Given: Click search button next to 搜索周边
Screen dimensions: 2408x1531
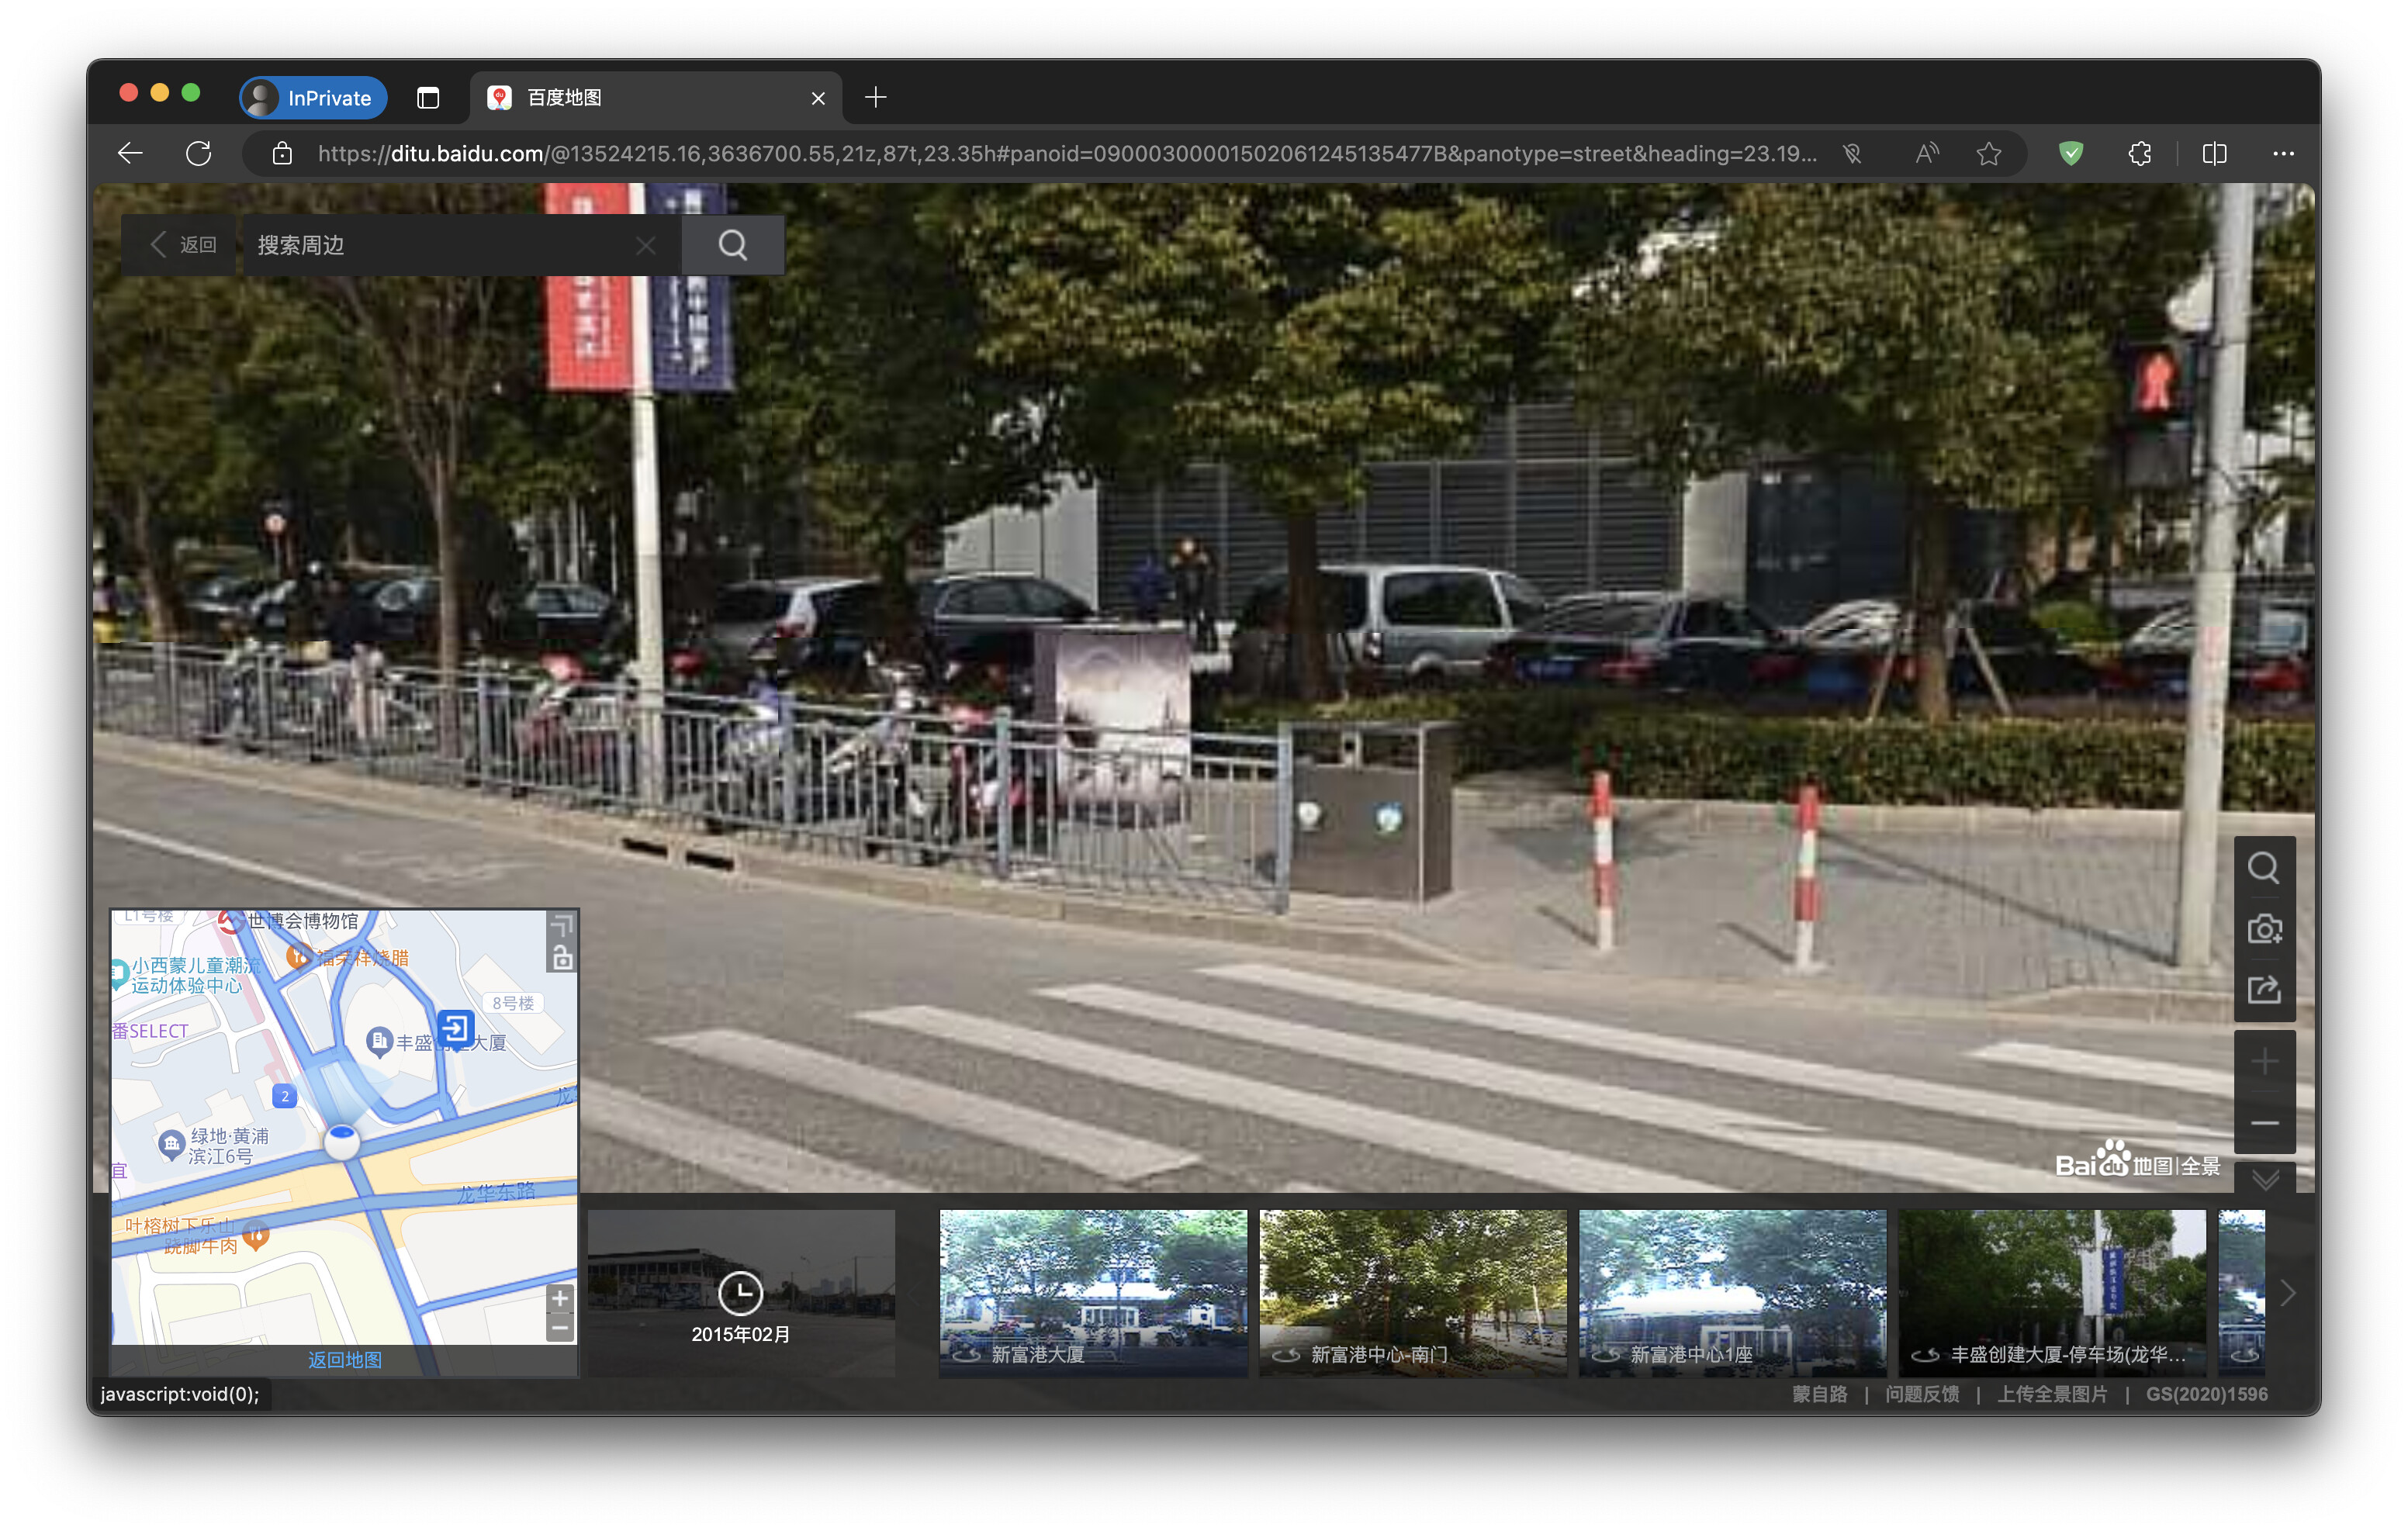Looking at the screenshot, I should [x=733, y=245].
